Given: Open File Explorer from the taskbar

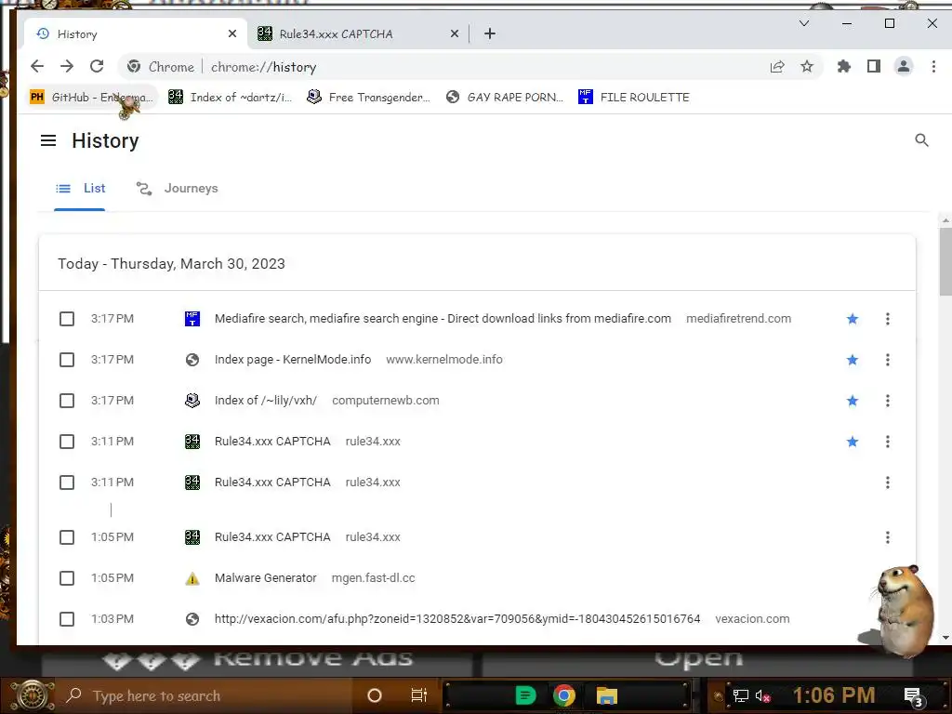Looking at the screenshot, I should click(x=606, y=695).
